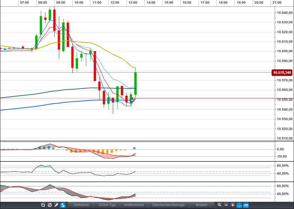The height and width of the screenshot is (209, 294).
Task: Click the zoom in plus icon
Action: point(233,205)
